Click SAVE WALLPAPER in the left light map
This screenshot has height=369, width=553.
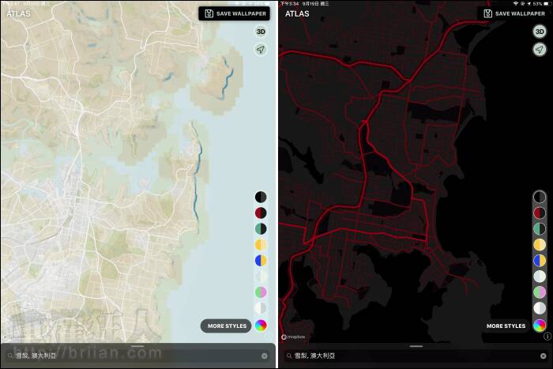234,13
